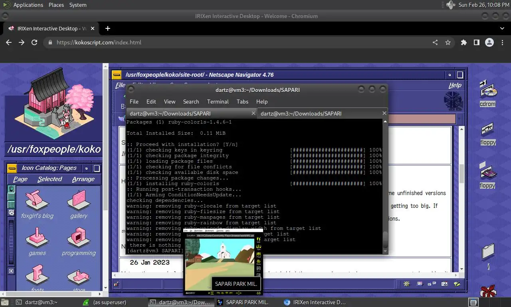
Task: Open Netscape window menu button on title bar
Action: point(117,75)
